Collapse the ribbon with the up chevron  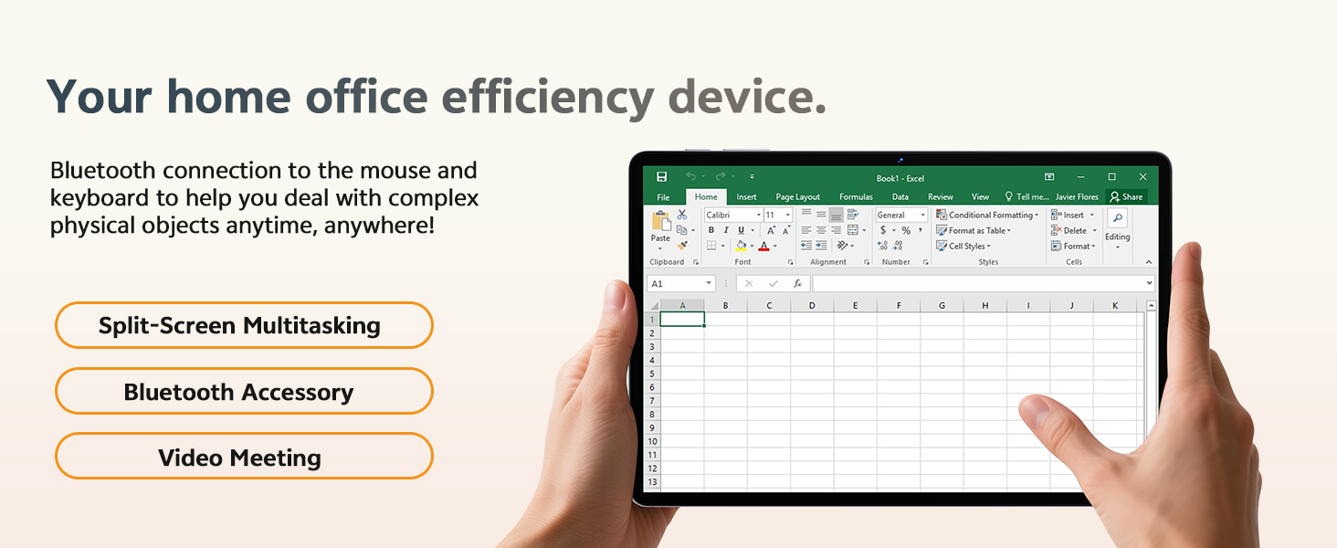point(1149,262)
